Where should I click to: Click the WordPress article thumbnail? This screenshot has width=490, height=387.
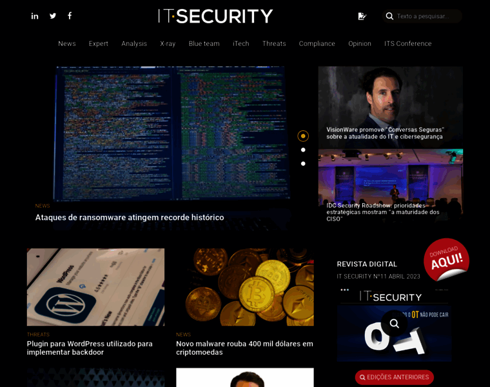pos(95,287)
